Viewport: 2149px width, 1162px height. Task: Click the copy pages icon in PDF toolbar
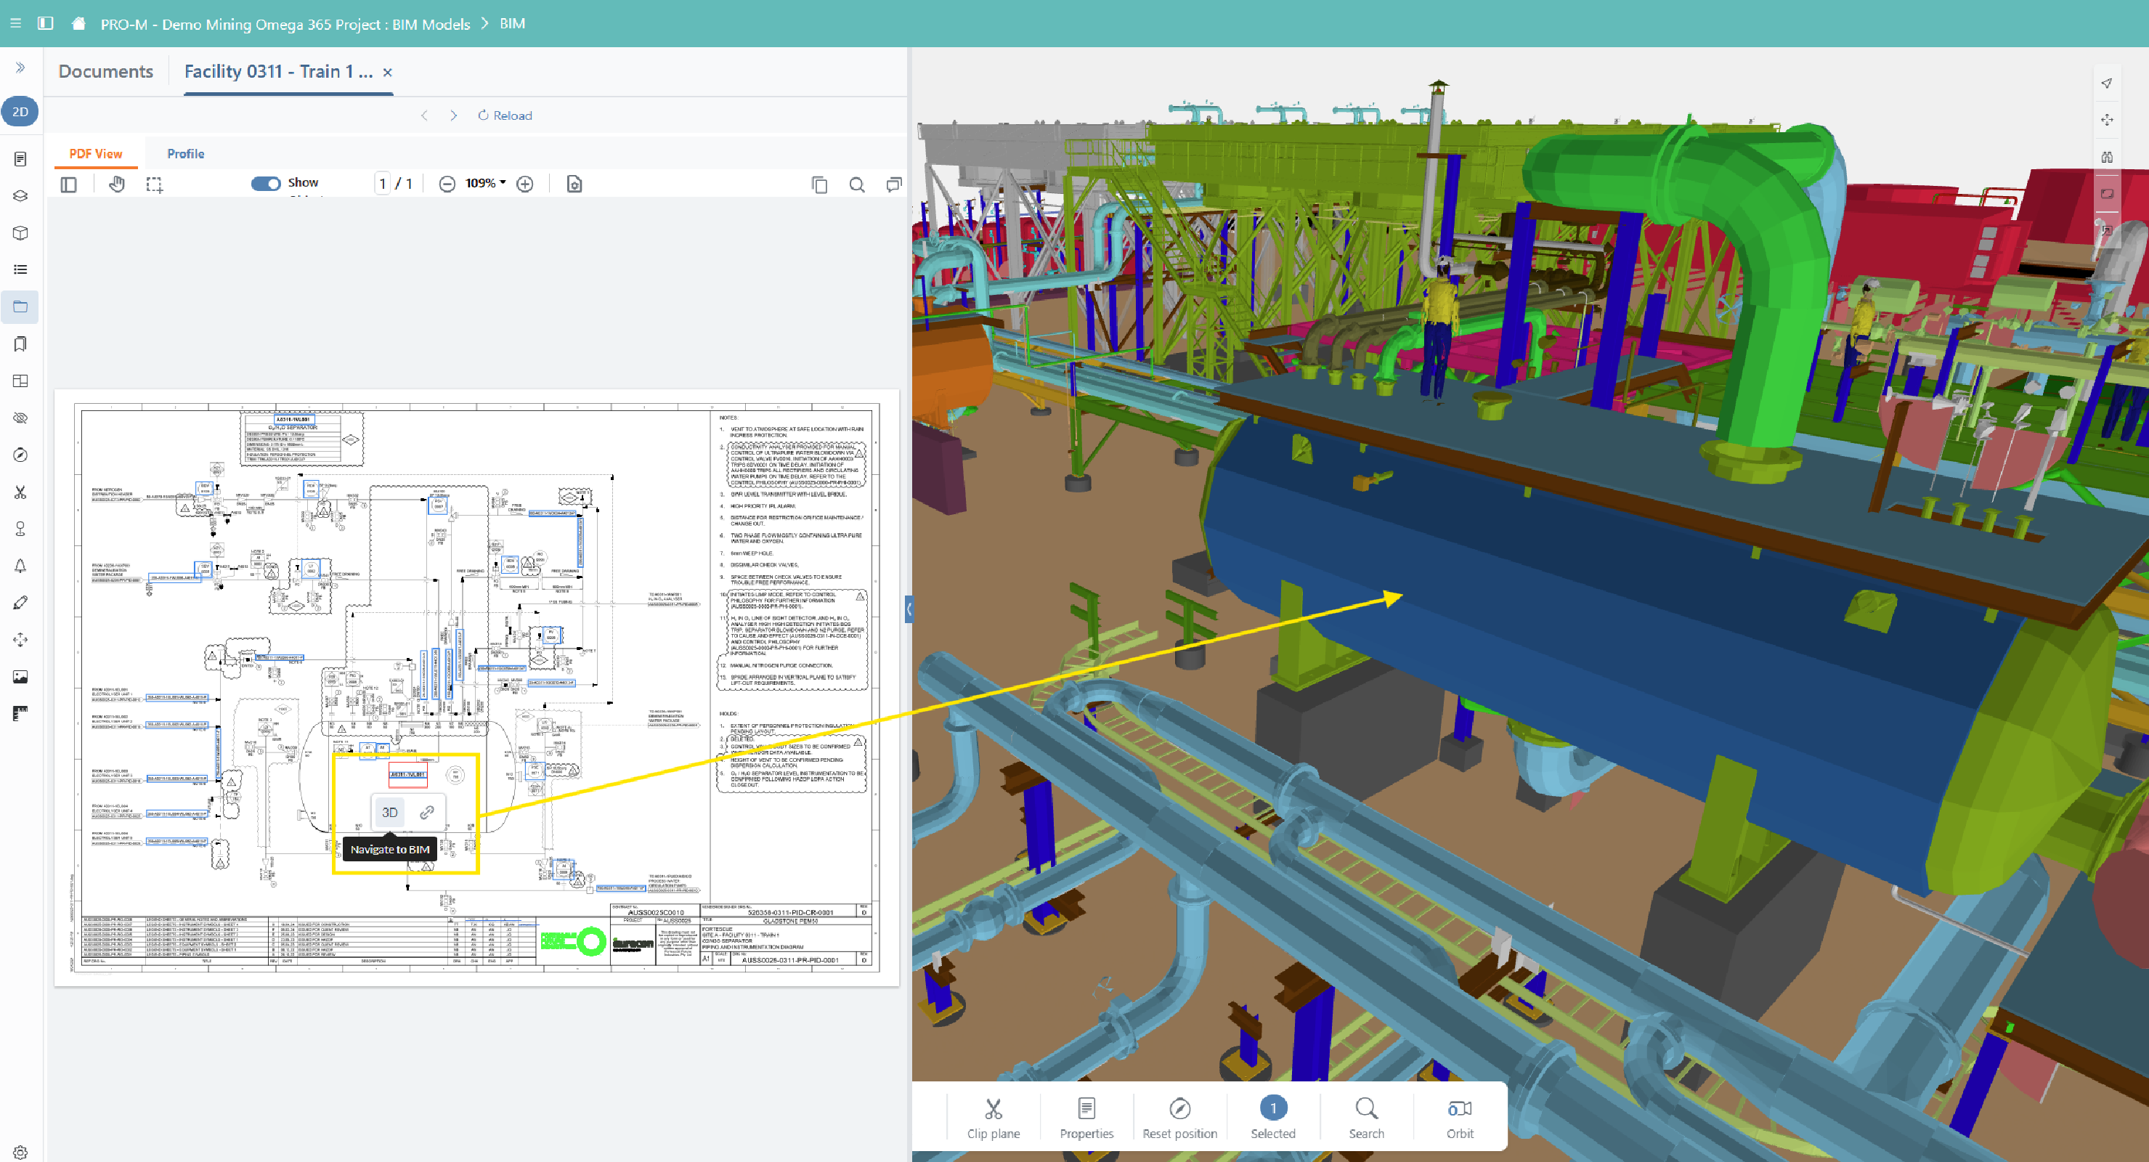tap(819, 184)
